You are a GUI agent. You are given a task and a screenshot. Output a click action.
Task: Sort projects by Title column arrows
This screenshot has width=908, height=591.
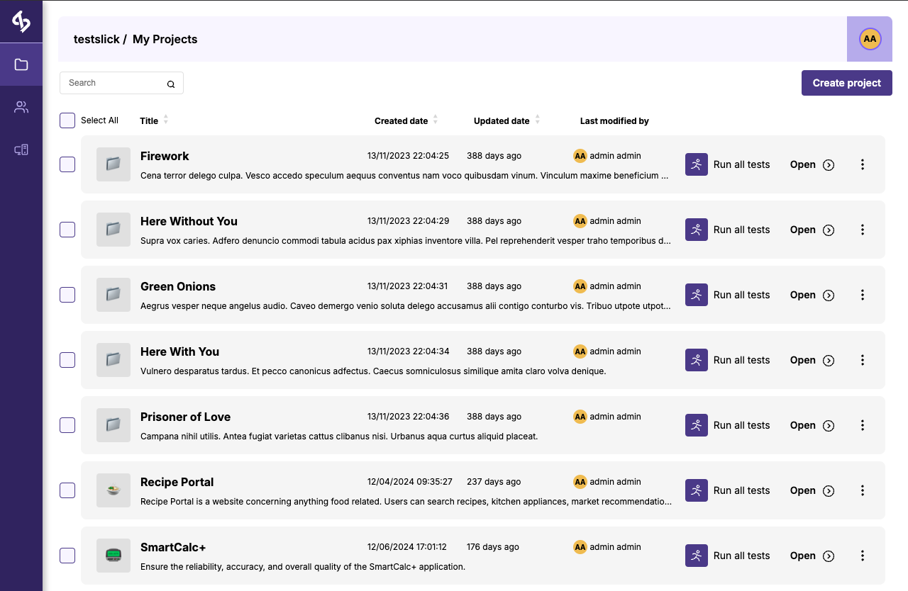[166, 120]
